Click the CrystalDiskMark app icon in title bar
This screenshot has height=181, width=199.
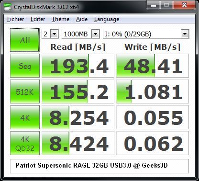tap(8, 7)
